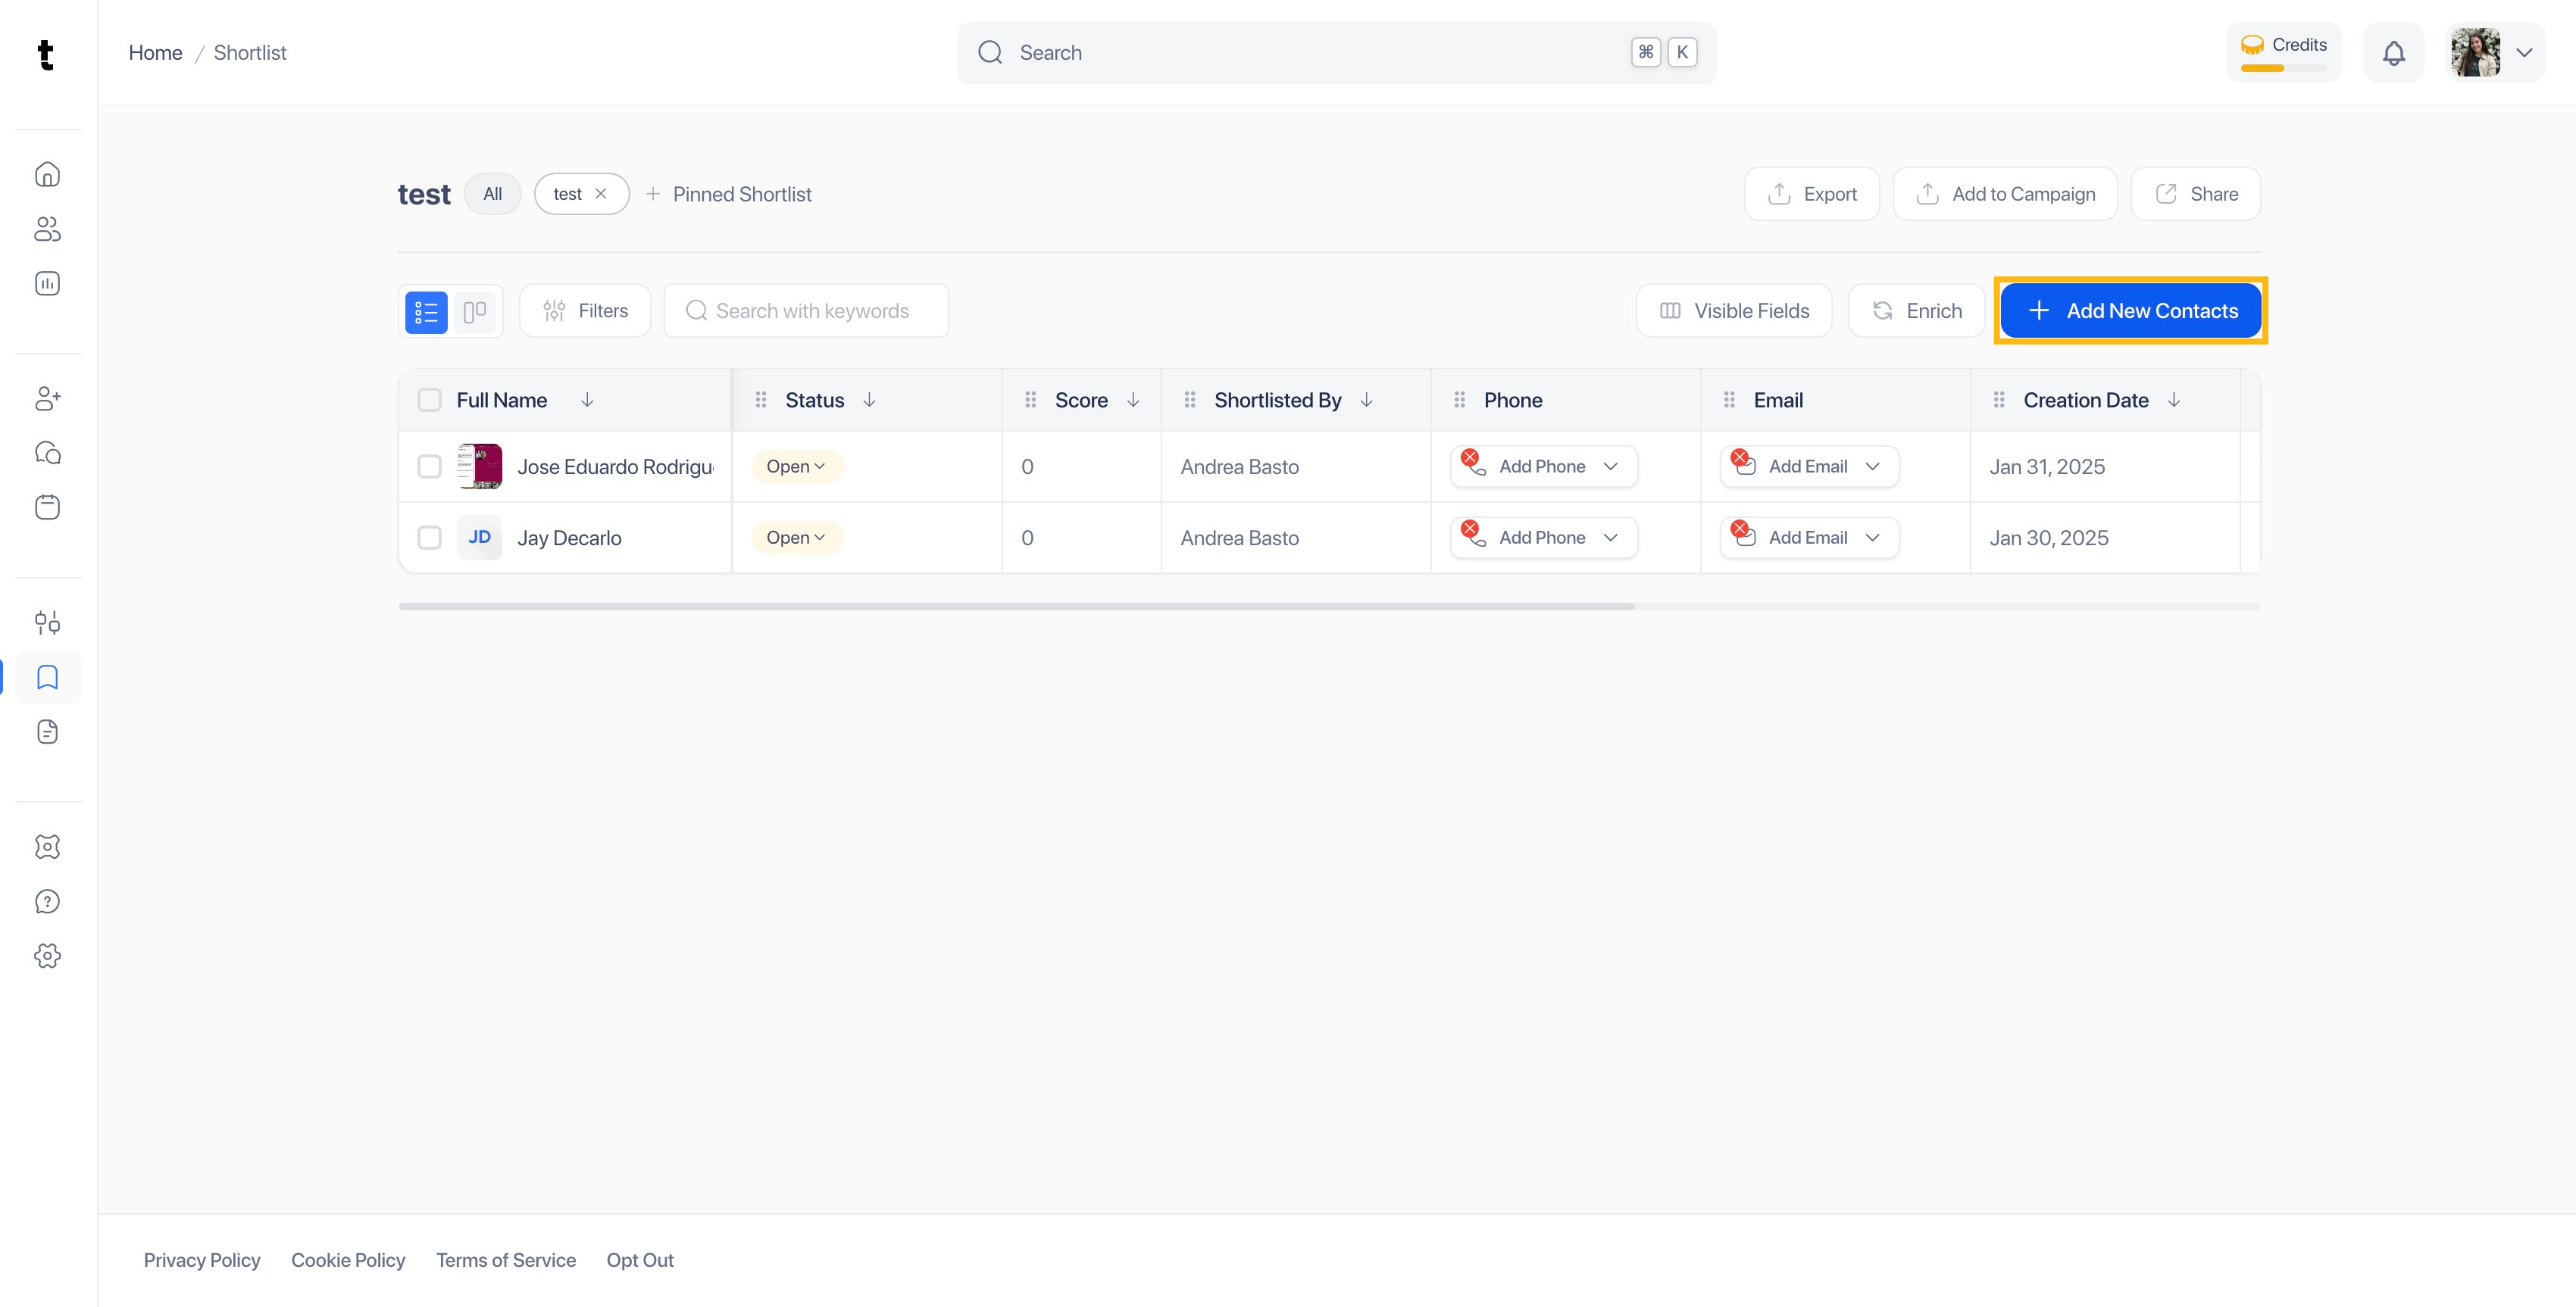
Task: Expand the user profile menu chevron
Action: tap(2524, 53)
